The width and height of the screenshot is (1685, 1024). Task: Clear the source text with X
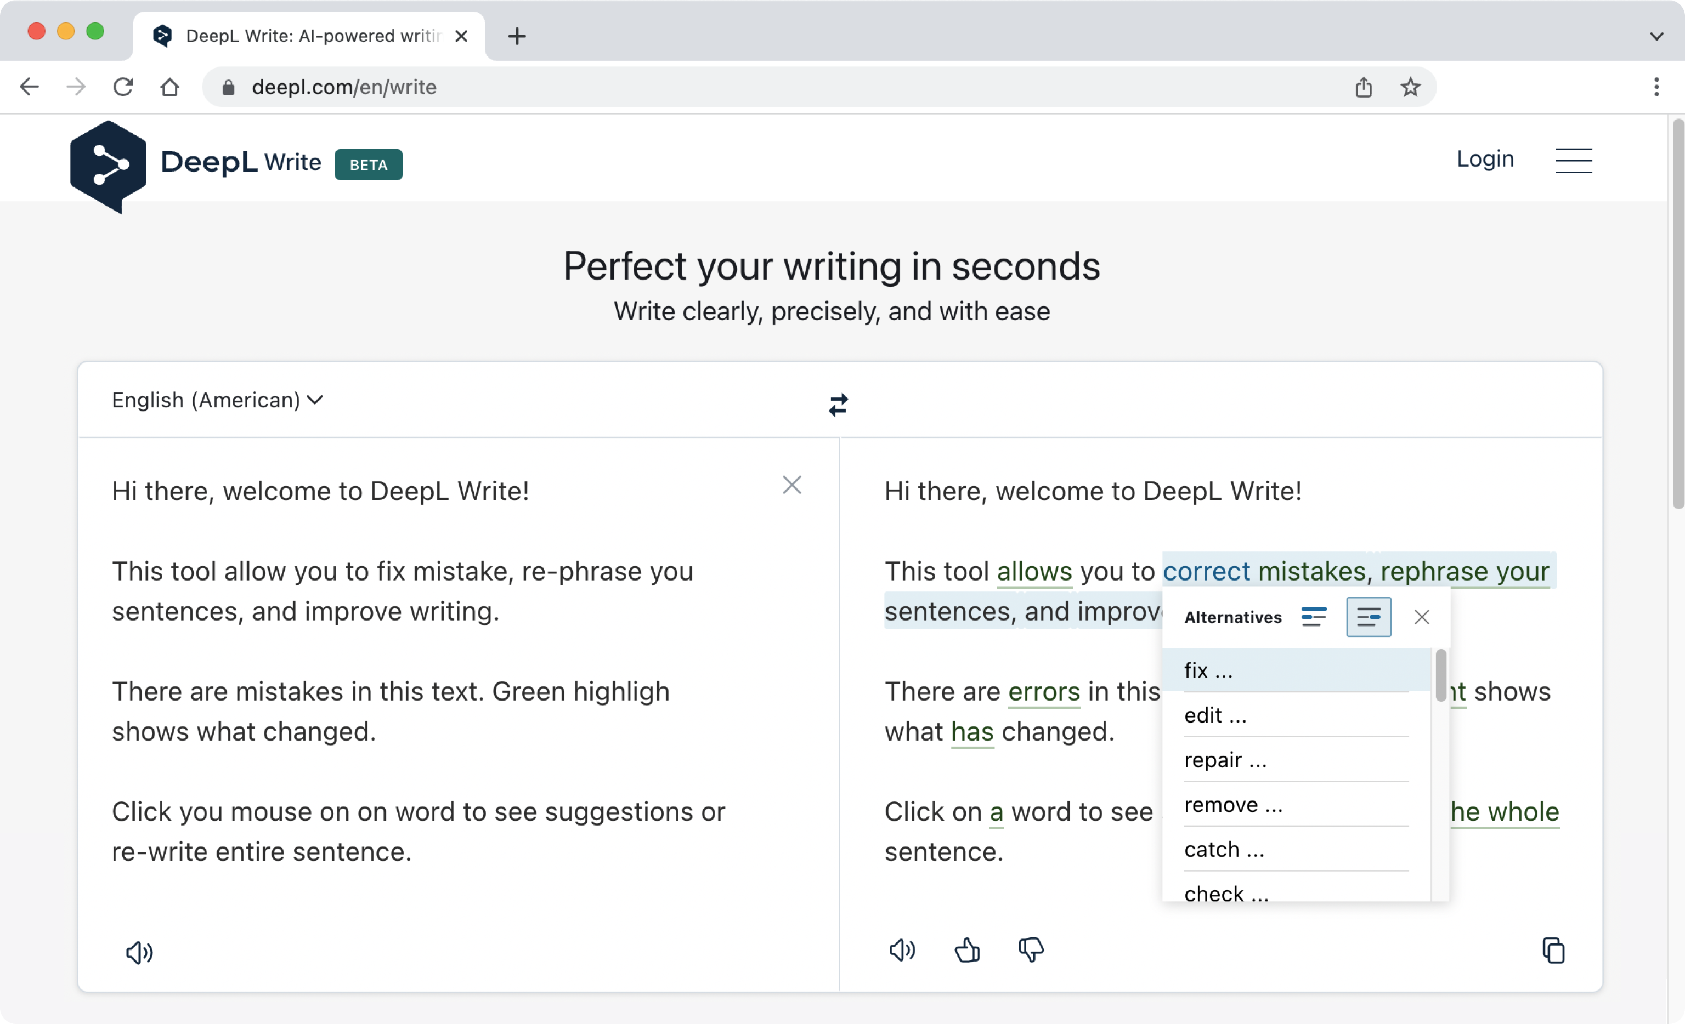coord(791,485)
